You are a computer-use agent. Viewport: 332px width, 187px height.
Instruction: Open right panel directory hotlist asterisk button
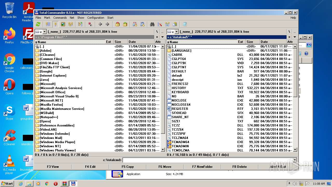[289, 37]
